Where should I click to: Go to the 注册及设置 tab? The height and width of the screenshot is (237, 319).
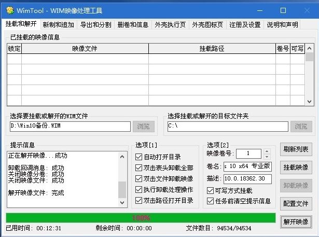coord(245,24)
